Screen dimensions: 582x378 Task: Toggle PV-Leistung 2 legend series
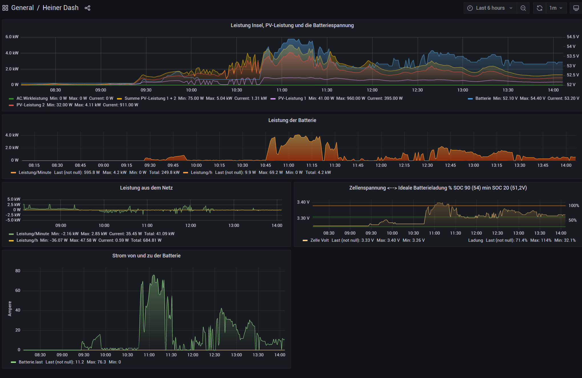pos(31,105)
